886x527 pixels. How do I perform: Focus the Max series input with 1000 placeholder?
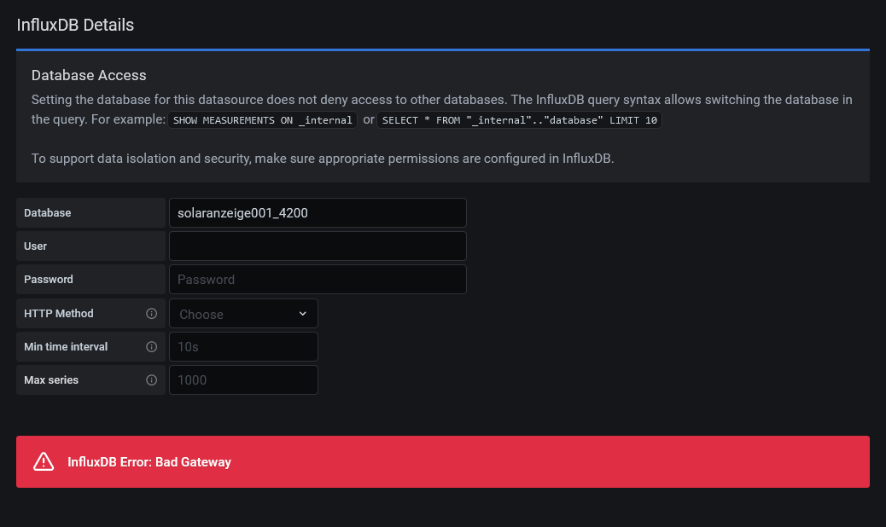[x=243, y=380]
